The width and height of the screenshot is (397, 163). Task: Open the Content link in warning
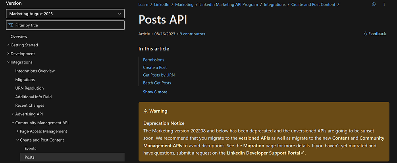(341, 138)
